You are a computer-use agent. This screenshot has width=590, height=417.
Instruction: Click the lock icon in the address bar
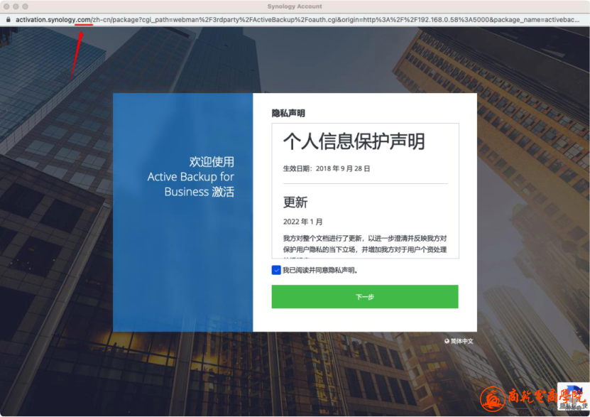(x=9, y=20)
